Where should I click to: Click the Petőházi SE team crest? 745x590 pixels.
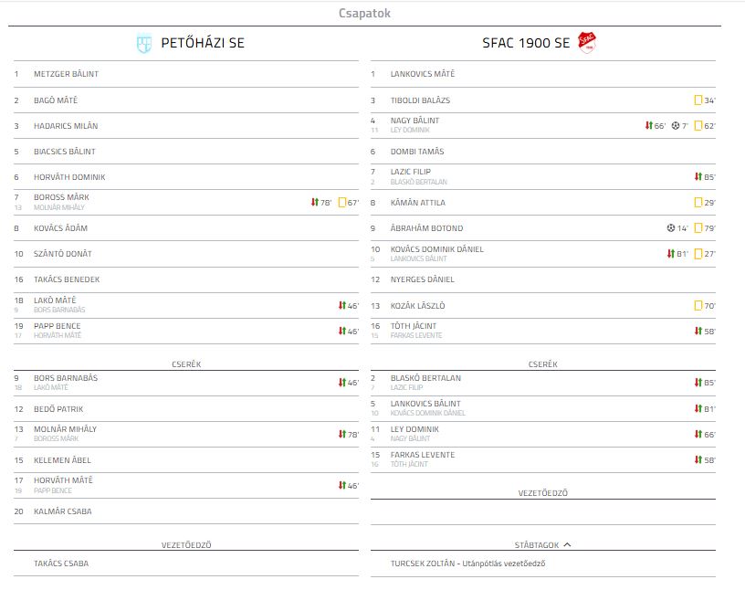pyautogui.click(x=144, y=43)
